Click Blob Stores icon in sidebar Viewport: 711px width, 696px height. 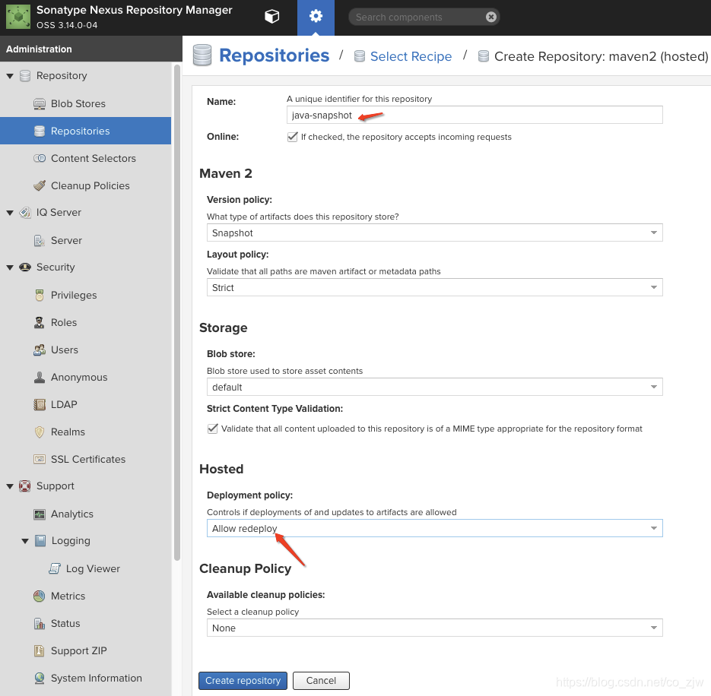(40, 104)
